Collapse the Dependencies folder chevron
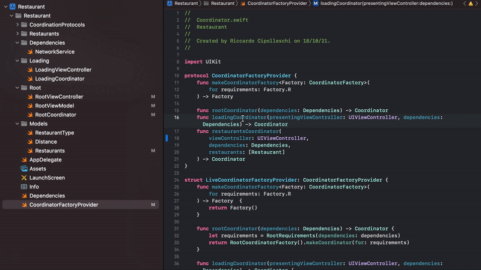The image size is (481, 270). click(x=17, y=43)
